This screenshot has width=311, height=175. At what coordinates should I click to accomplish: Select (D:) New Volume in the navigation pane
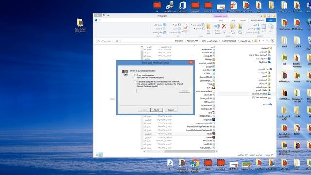pyautogui.click(x=261, y=97)
